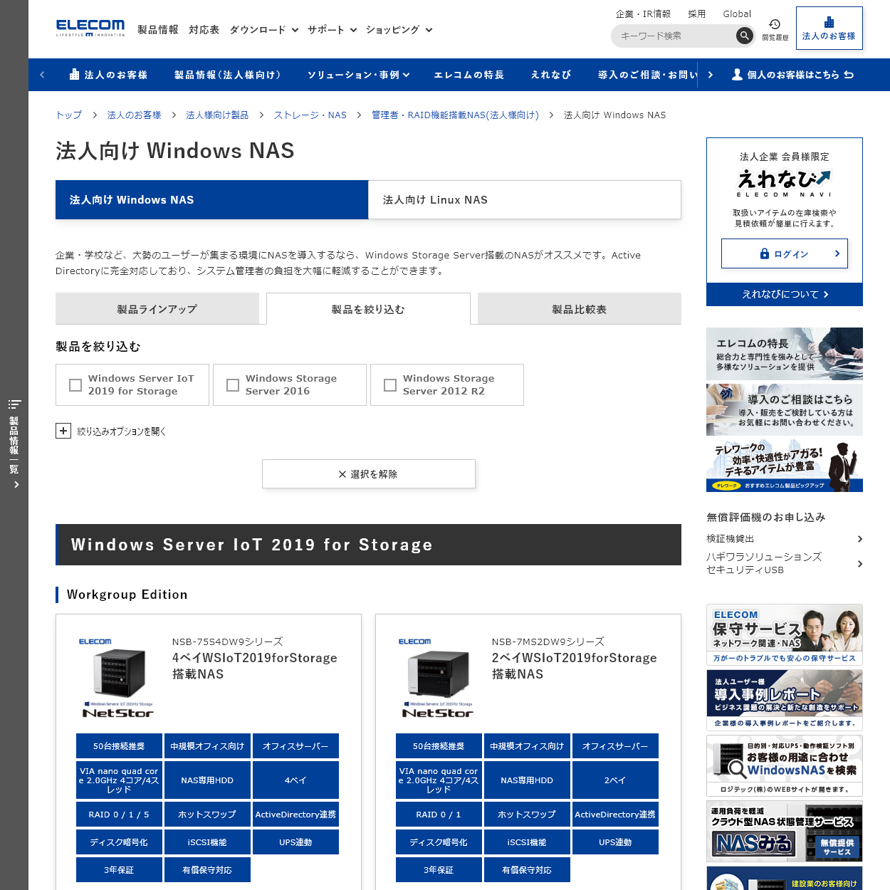Click the person icon for individual customers
Viewport: 890px width, 890px height.
[x=738, y=75]
